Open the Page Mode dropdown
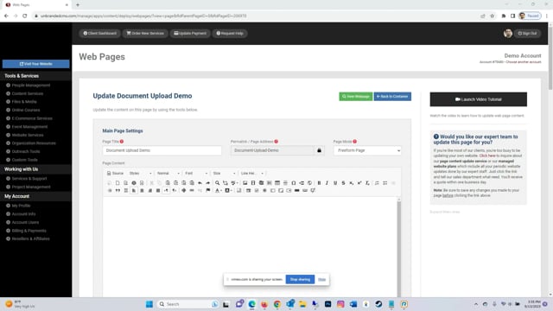This screenshot has height=311, width=553. coord(367,150)
